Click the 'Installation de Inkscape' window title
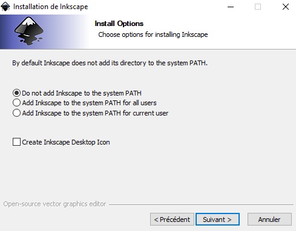This screenshot has width=296, height=231. tap(51, 7)
